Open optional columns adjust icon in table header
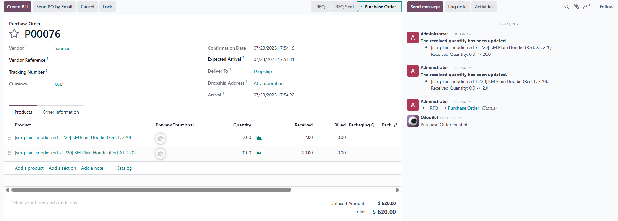The height and width of the screenshot is (221, 618). [x=396, y=125]
